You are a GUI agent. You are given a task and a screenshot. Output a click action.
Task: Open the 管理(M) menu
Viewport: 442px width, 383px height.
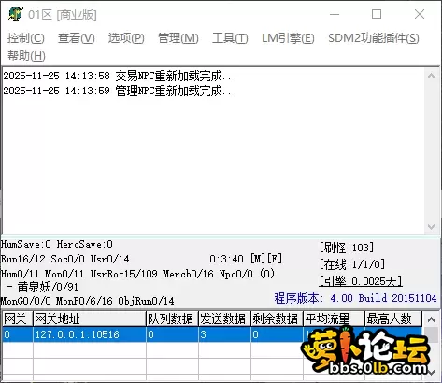pyautogui.click(x=178, y=38)
